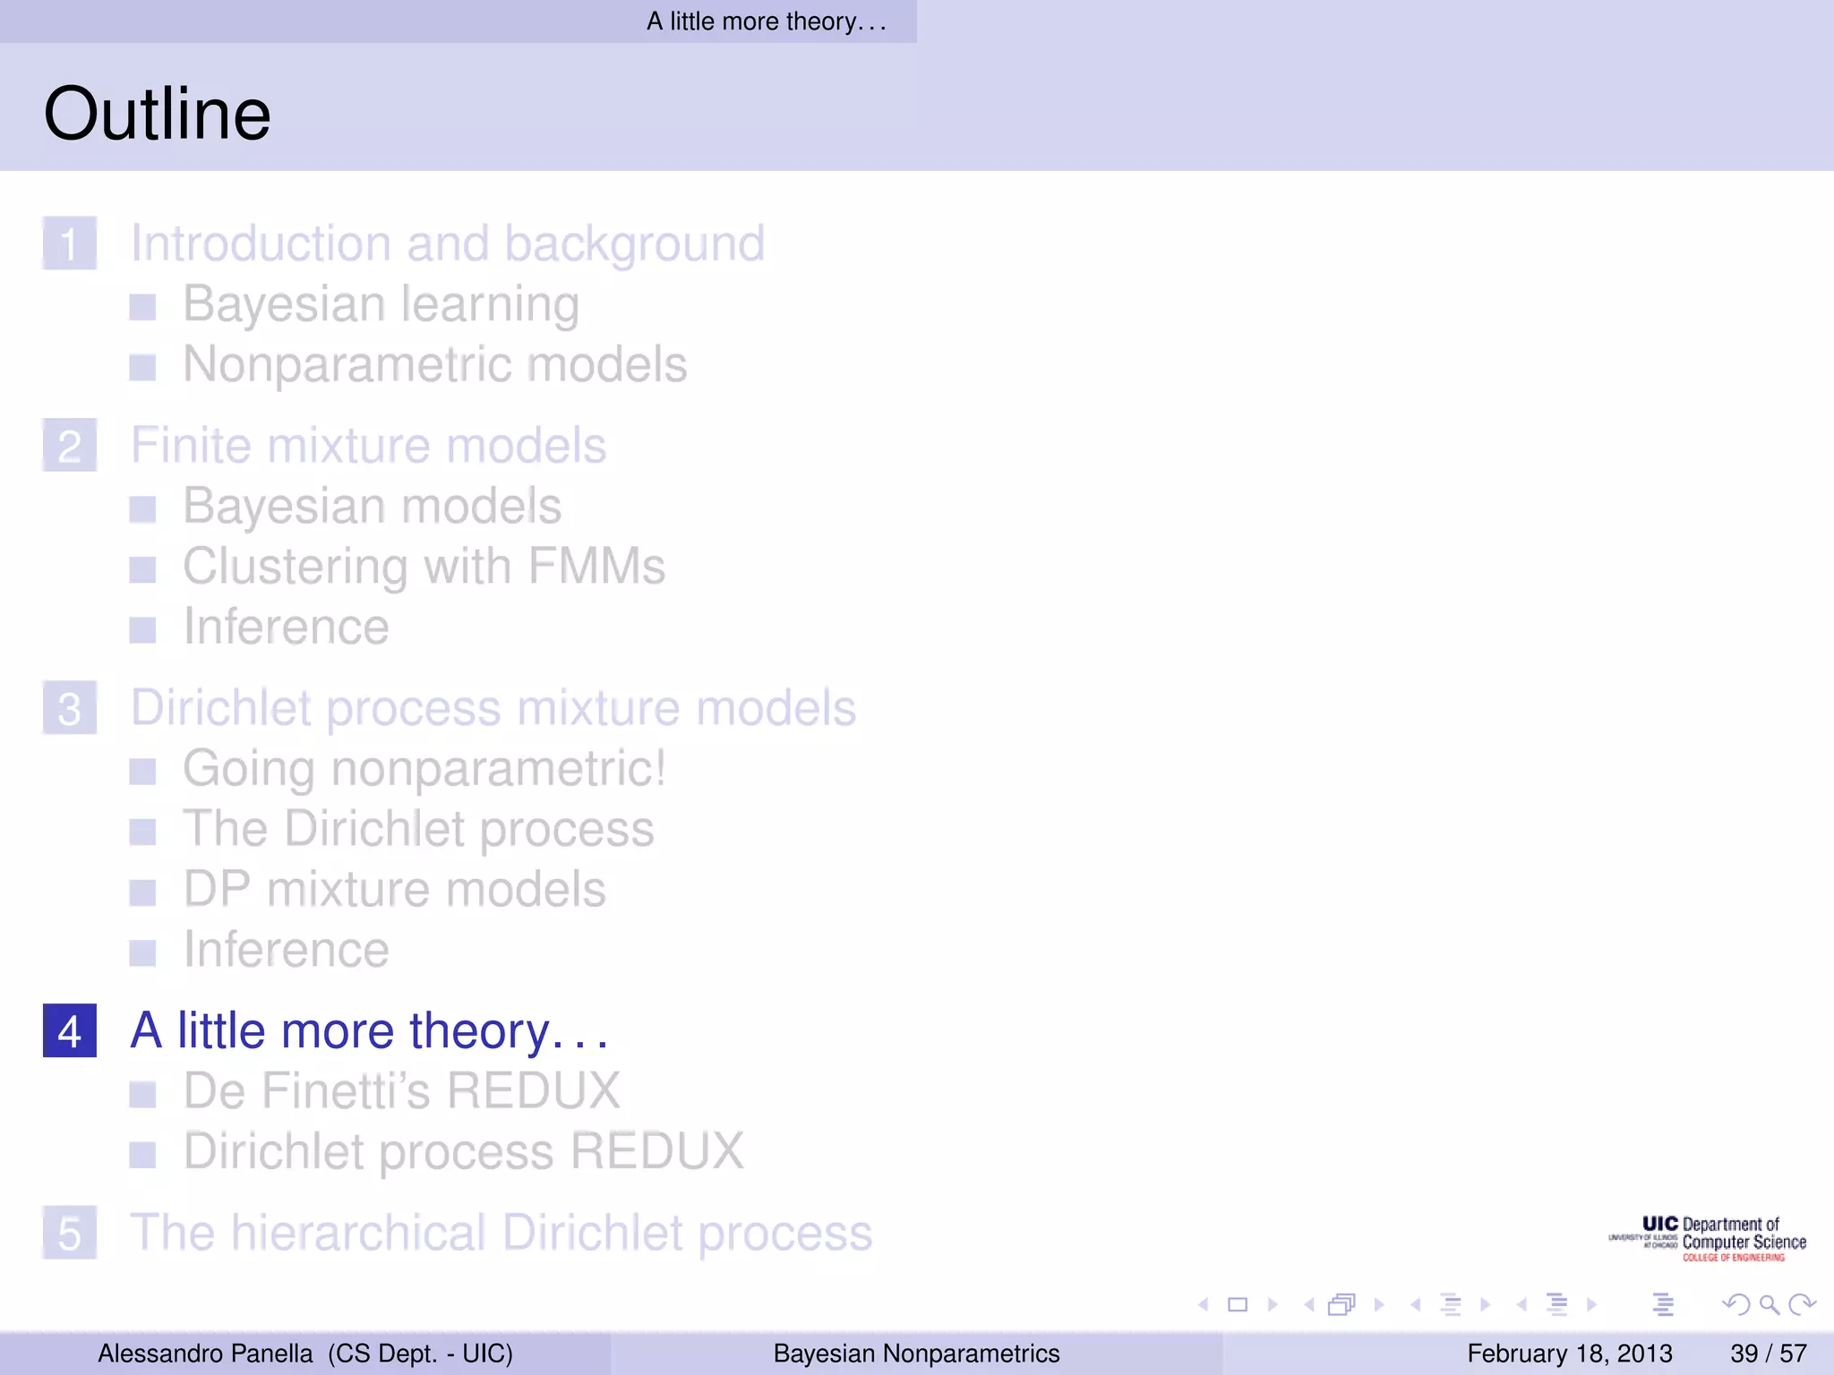This screenshot has height=1375, width=1834.
Task: Jump to The Dirichlet process subsection
Action: pos(419,829)
